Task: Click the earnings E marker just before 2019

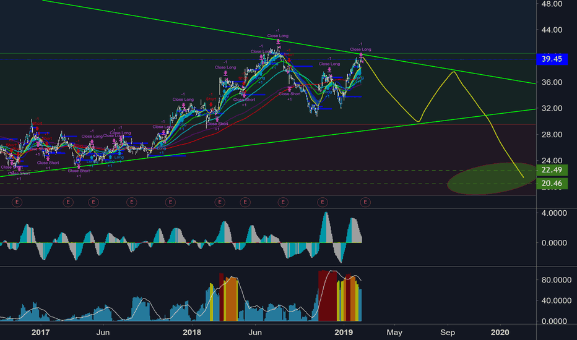Action: (323, 202)
